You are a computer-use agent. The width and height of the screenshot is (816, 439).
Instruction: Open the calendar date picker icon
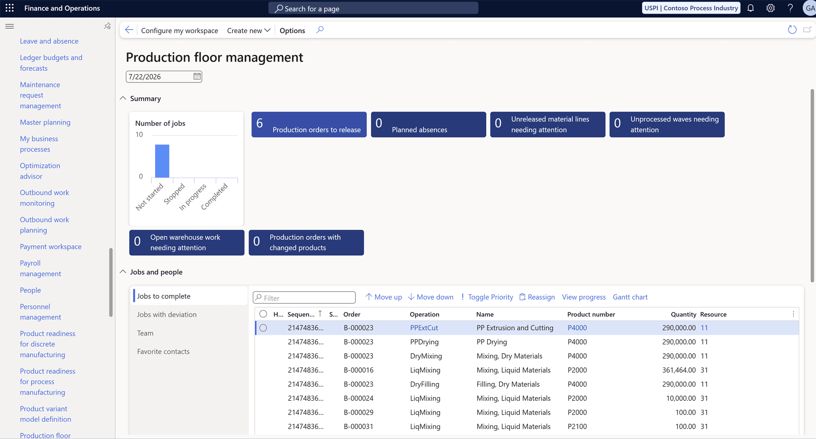pyautogui.click(x=197, y=76)
